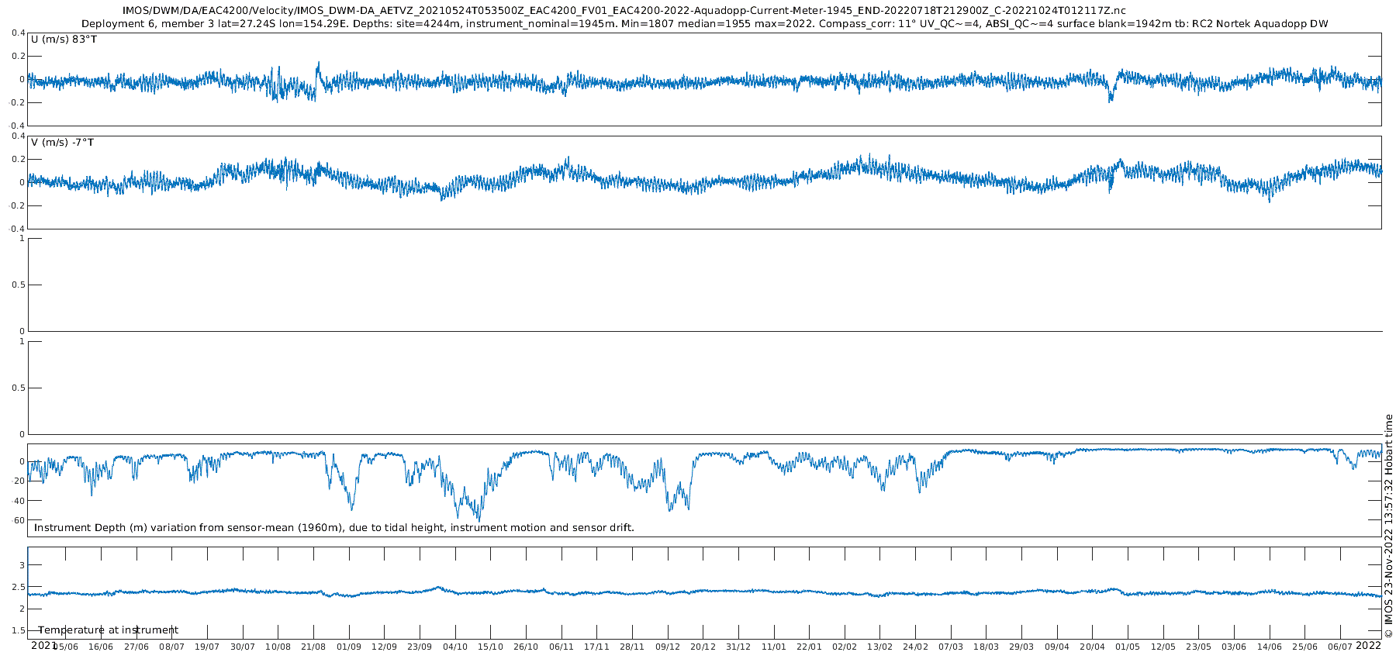Select the 24/02 date tick label

915,647
